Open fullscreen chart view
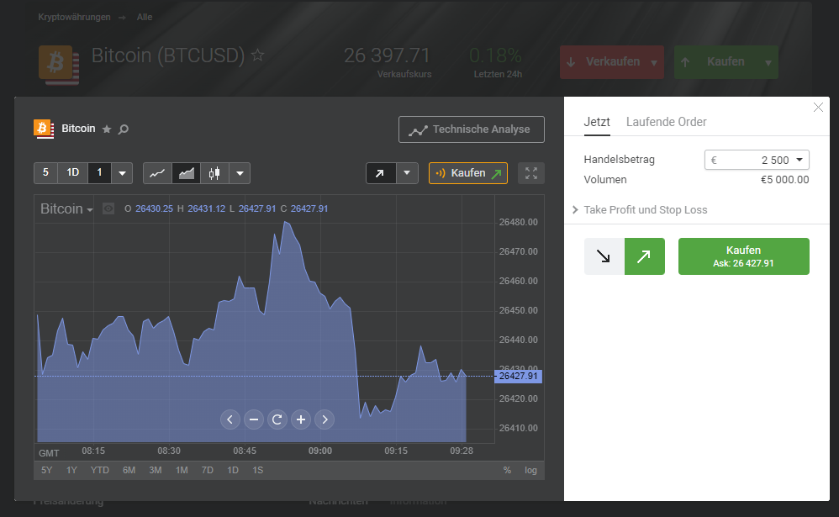839x517 pixels. [x=531, y=173]
